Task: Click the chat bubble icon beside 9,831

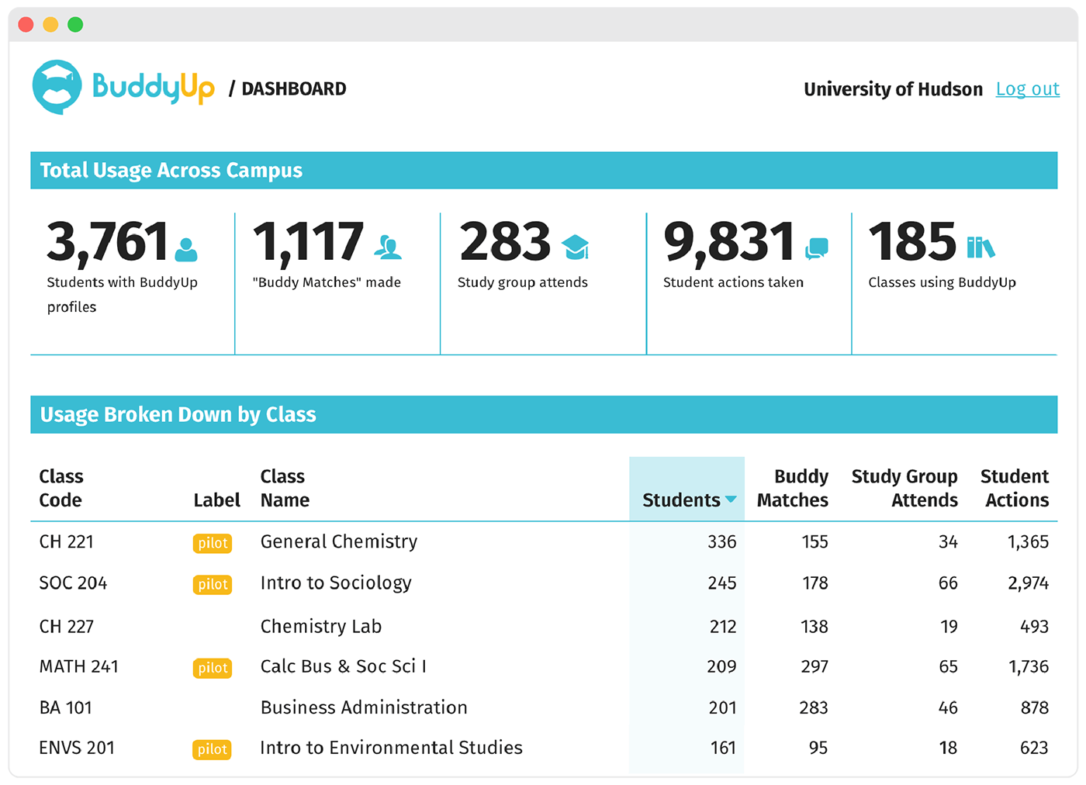Action: (817, 248)
